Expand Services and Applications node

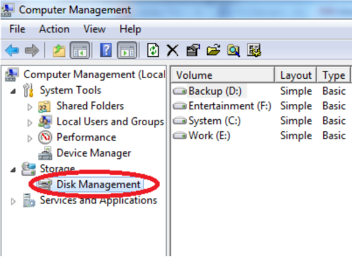pos(13,202)
